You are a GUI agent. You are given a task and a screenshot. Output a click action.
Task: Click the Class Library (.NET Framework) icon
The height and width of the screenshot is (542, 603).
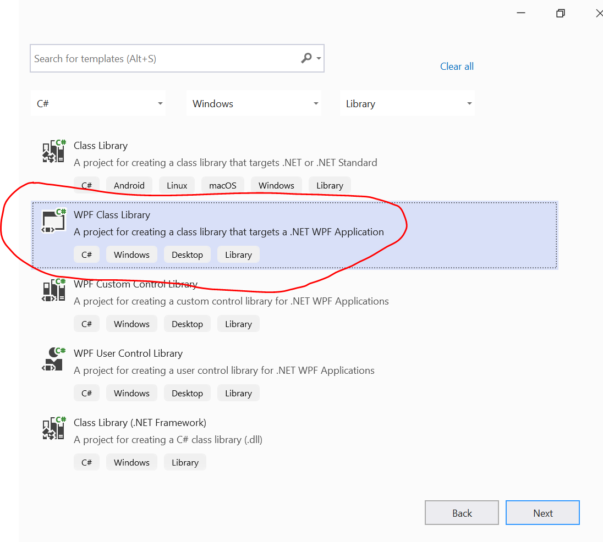pos(53,428)
